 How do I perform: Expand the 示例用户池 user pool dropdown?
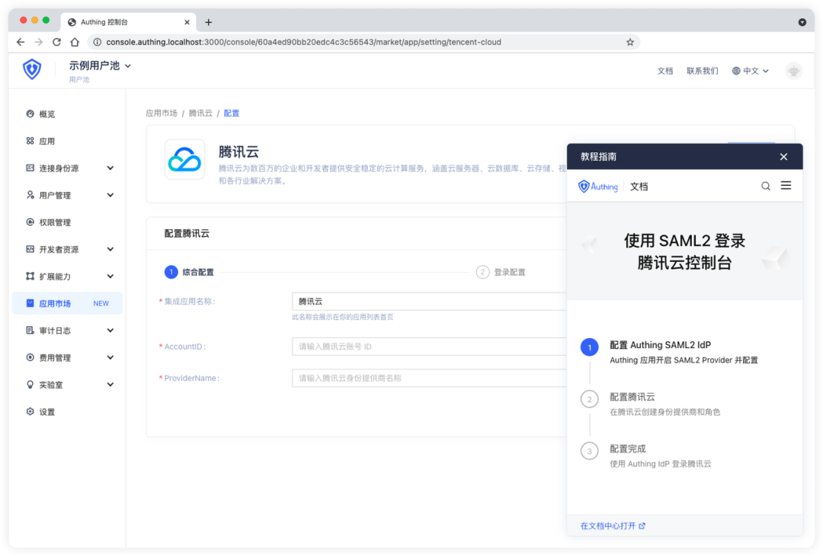(x=127, y=66)
